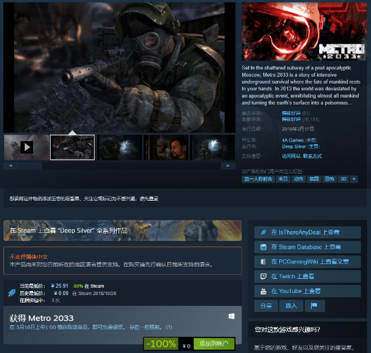
Task: Click the IsThereAnyDeal rocket icon
Action: coord(263,232)
